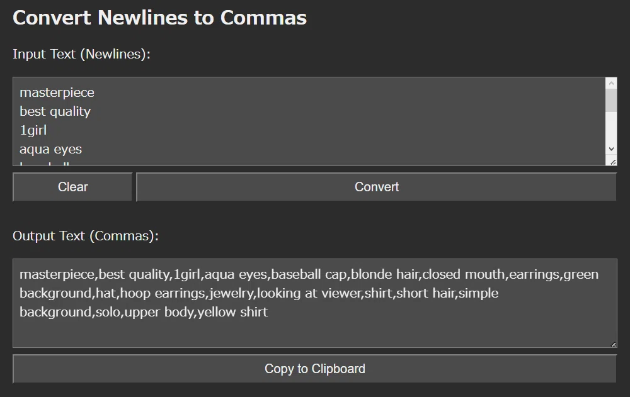This screenshot has width=630, height=397.
Task: Click the Copy to Clipboard button
Action: (314, 369)
